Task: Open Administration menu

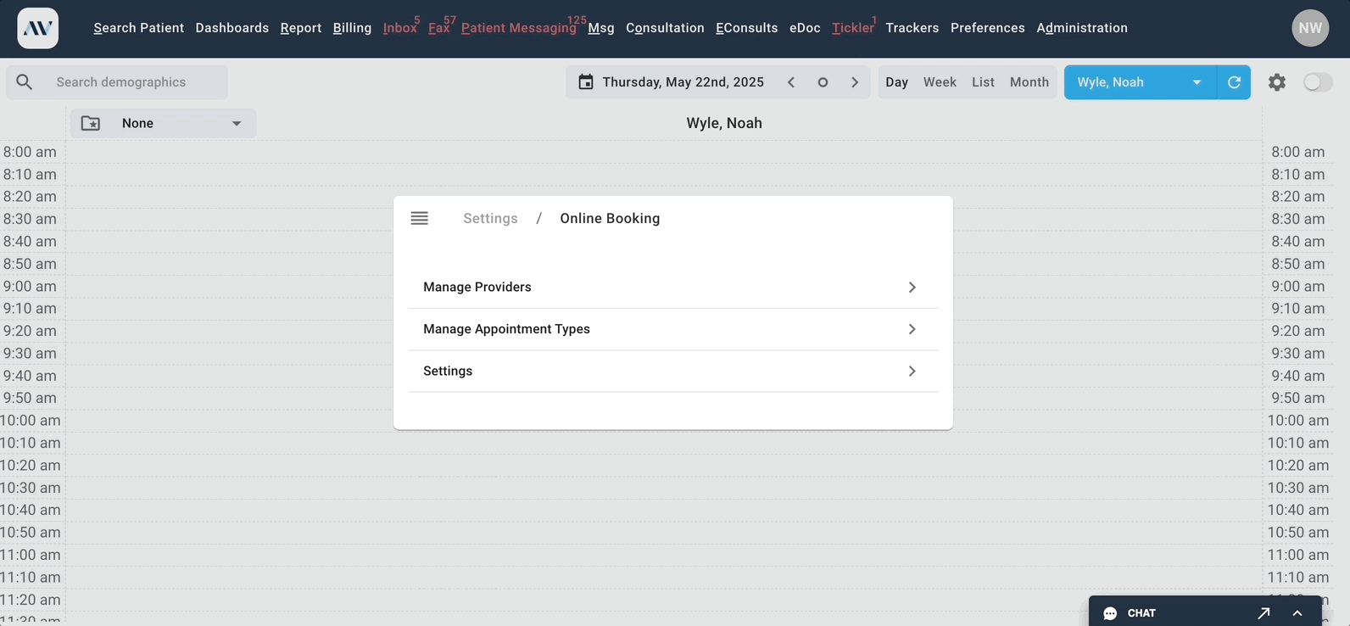Action: tap(1082, 28)
